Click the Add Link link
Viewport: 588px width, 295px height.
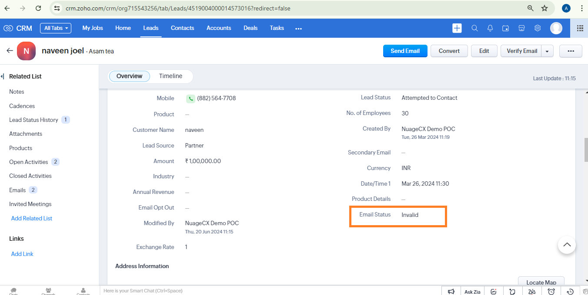coord(22,254)
